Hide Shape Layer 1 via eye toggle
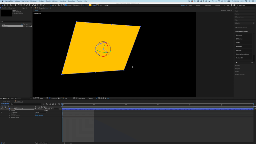Viewport: 256px width, 144px height. coord(1,109)
